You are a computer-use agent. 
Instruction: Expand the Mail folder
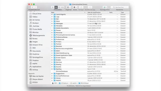click(52, 19)
